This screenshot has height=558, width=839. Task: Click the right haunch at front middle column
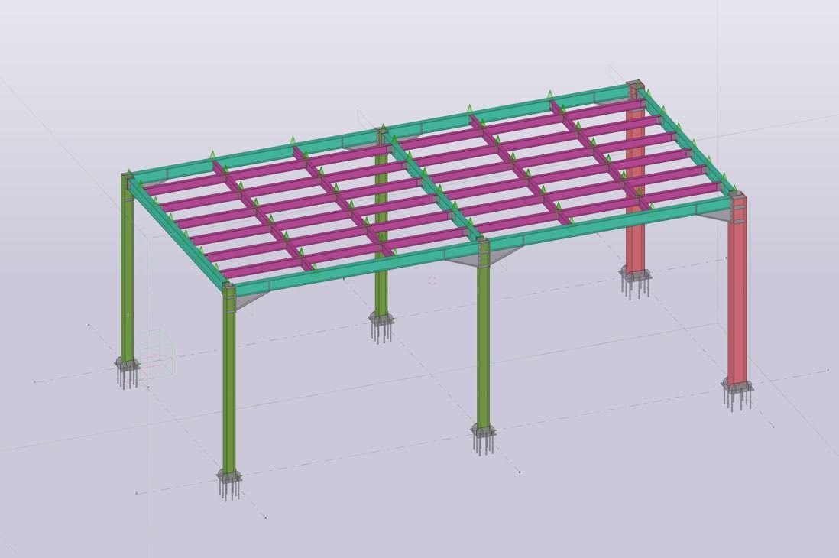coord(504,255)
